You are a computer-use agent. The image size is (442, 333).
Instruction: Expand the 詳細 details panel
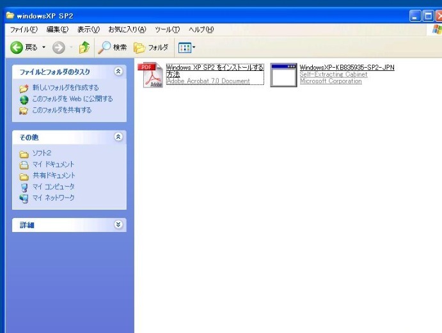pos(118,225)
